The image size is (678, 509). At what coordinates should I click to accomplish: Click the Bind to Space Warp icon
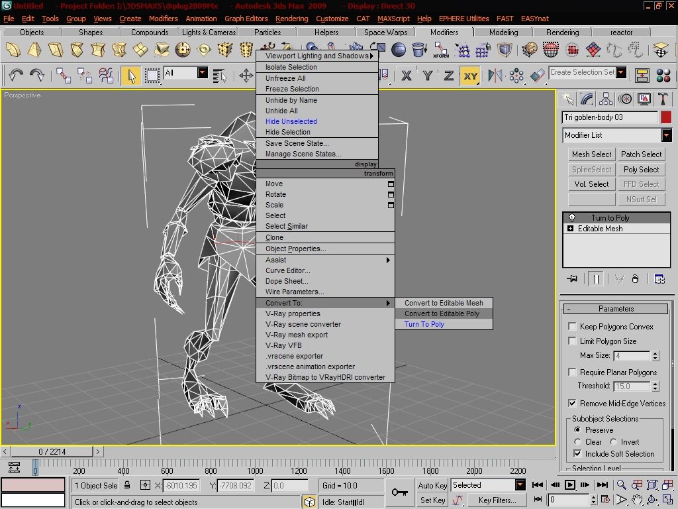[x=106, y=76]
